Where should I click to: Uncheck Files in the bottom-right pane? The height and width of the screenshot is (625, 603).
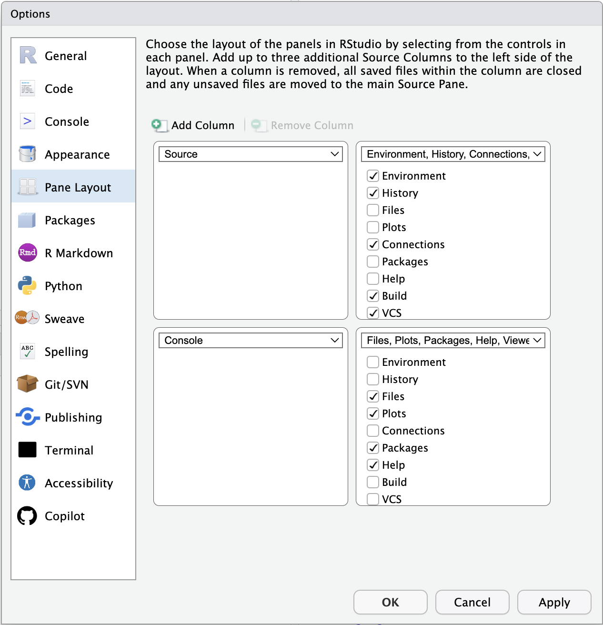373,396
